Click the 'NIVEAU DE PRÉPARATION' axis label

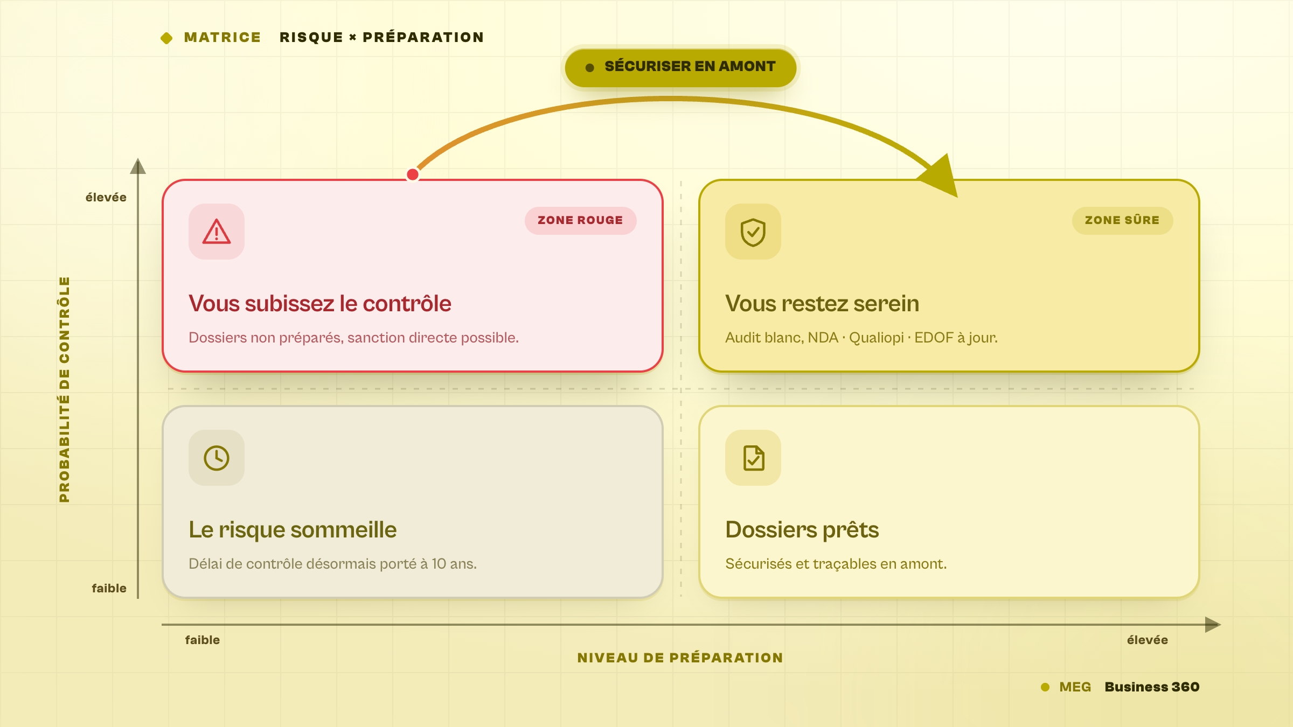(x=680, y=658)
